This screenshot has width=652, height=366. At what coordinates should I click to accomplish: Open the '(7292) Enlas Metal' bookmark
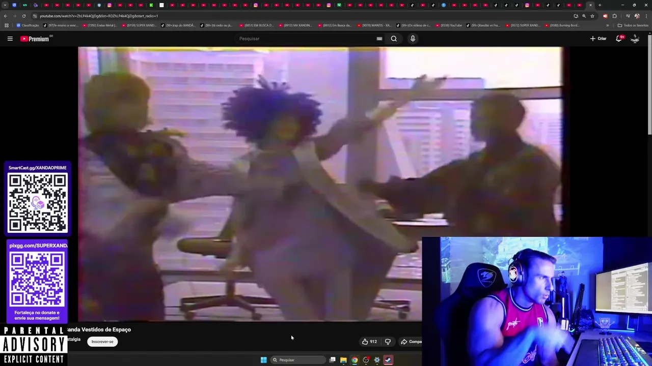(x=100, y=25)
